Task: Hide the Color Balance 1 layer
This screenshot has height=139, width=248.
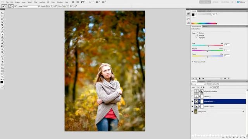Action: click(193, 102)
